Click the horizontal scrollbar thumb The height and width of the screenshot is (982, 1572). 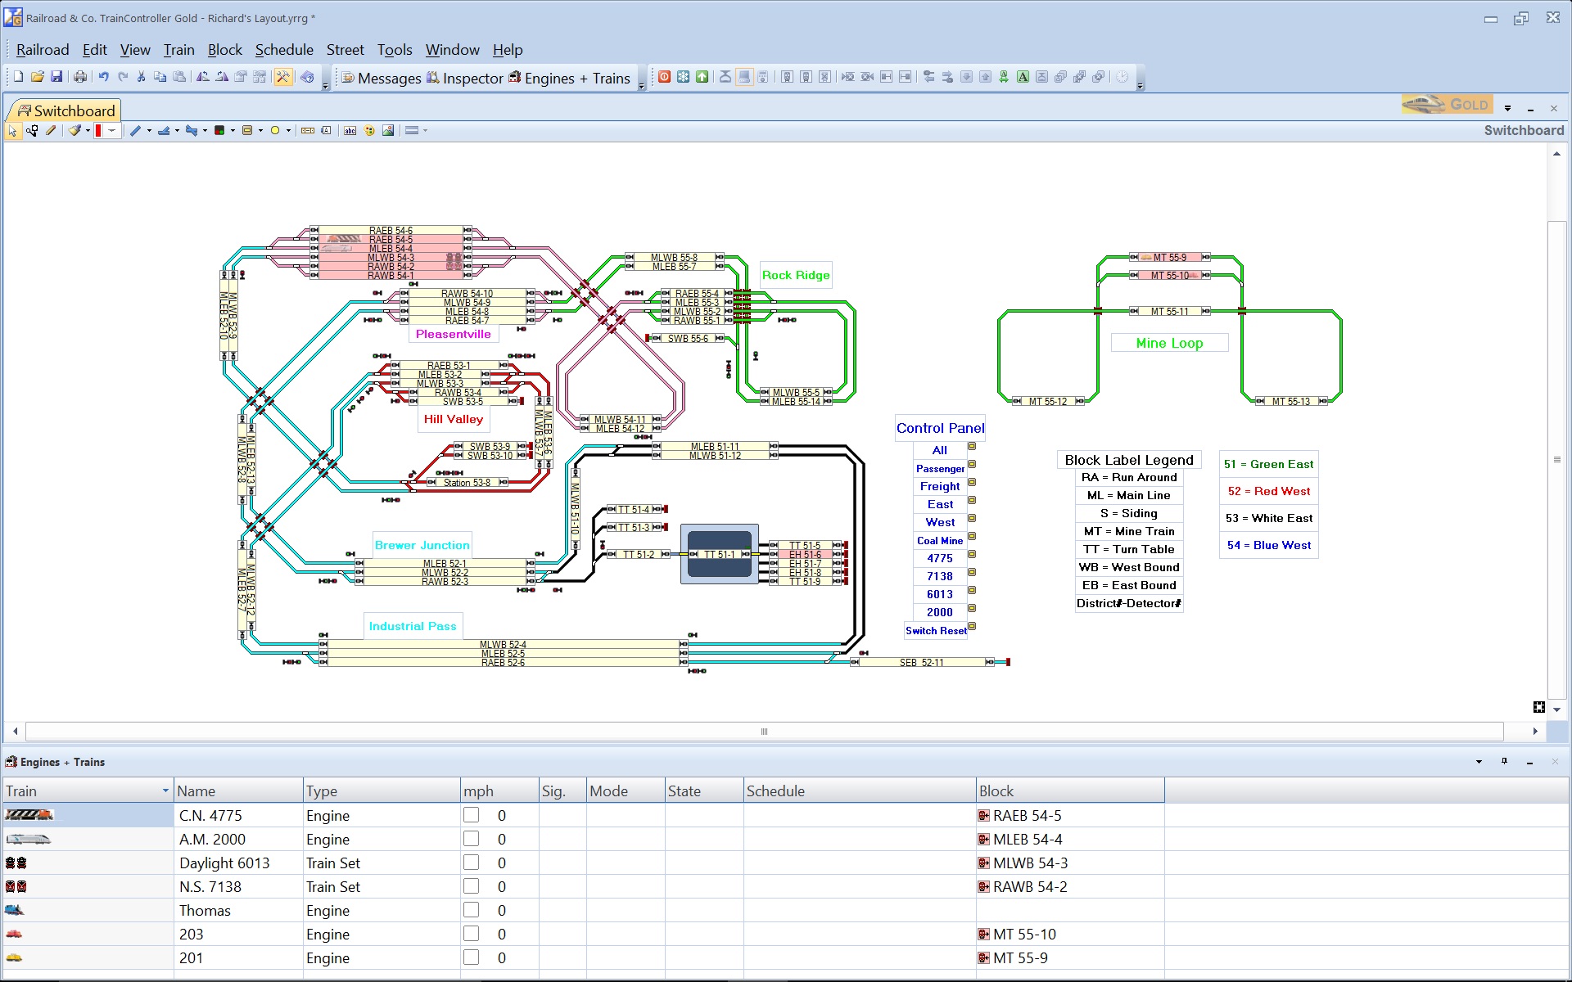pyautogui.click(x=764, y=732)
